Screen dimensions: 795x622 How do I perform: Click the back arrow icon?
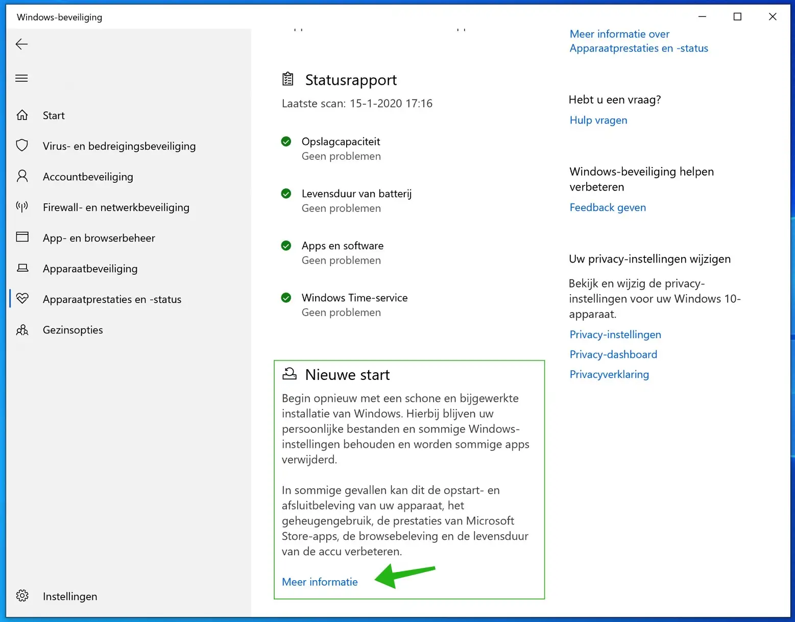[x=21, y=44]
